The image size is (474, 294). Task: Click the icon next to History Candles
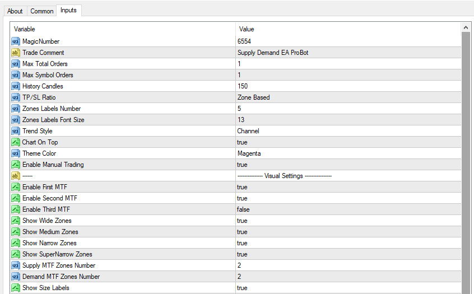tap(16, 86)
